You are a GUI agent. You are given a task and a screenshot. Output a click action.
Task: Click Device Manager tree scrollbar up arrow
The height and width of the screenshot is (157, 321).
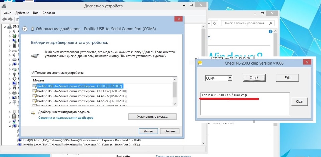[203, 27]
